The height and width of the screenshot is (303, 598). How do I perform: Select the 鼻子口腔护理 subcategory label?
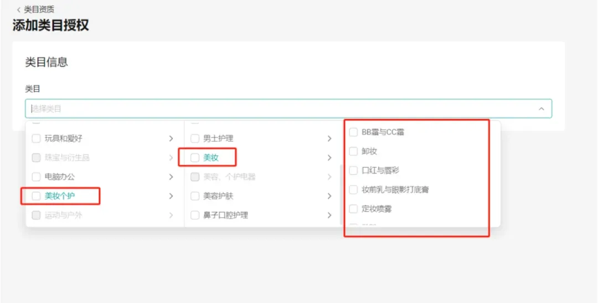[x=225, y=215]
